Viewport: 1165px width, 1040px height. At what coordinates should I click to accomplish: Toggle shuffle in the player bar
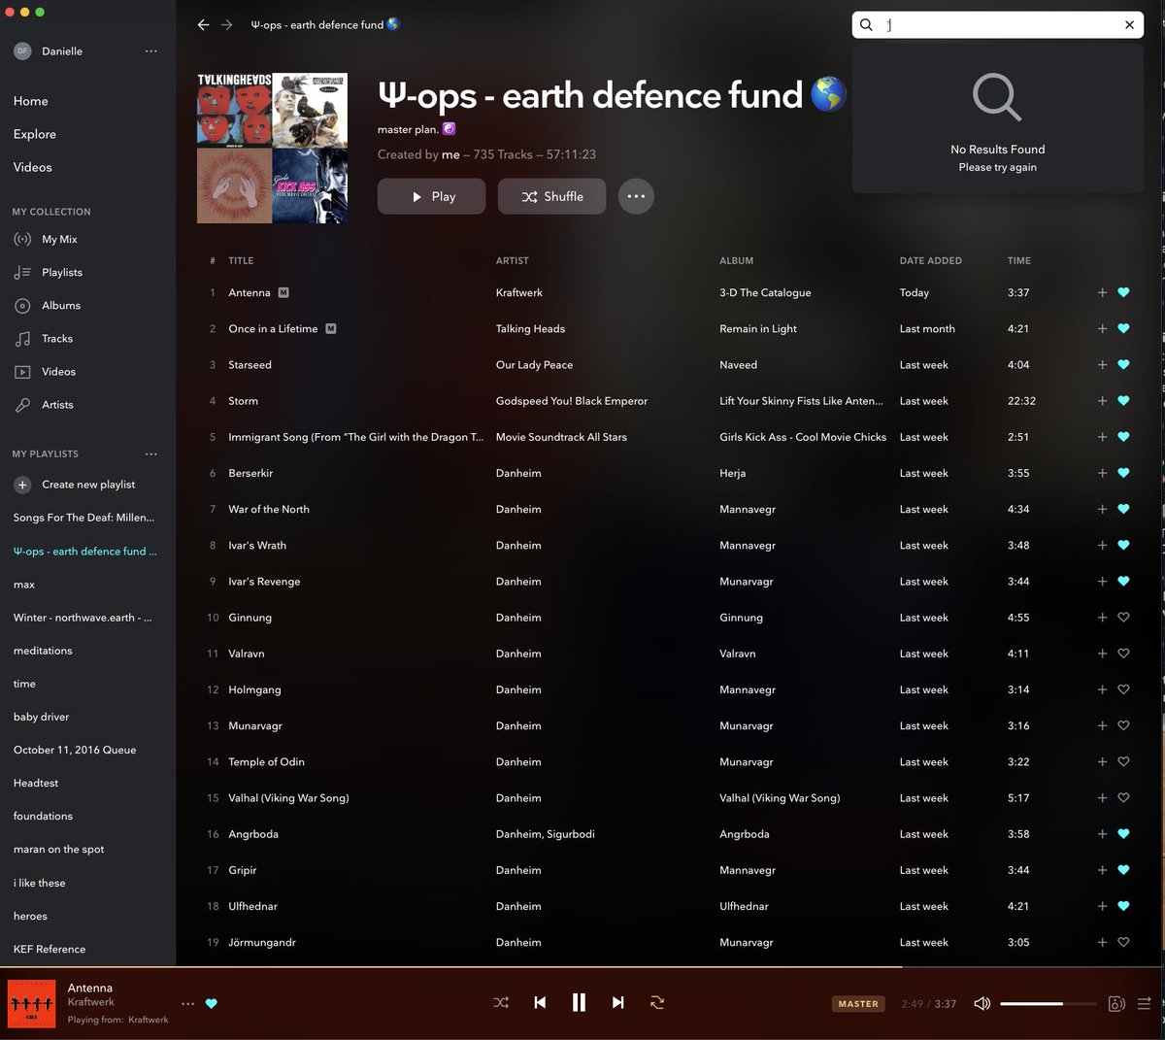[x=501, y=1003]
